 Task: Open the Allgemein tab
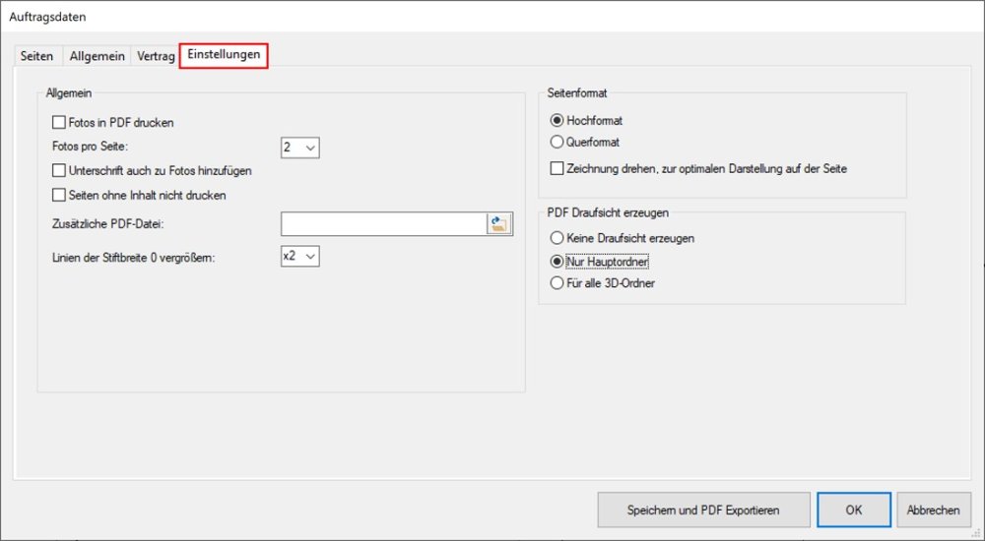pyautogui.click(x=97, y=57)
